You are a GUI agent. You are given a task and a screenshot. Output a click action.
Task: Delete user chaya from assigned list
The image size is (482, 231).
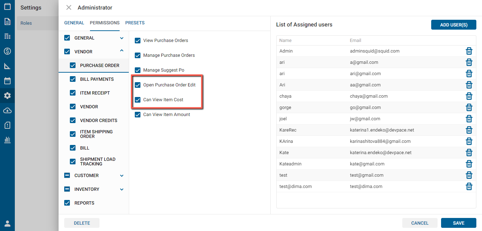[x=469, y=96]
